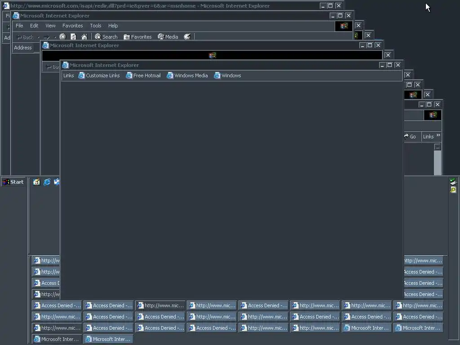Click the Windows logo in the black banner strip
Screen dimensions: 460x345
pos(212,55)
